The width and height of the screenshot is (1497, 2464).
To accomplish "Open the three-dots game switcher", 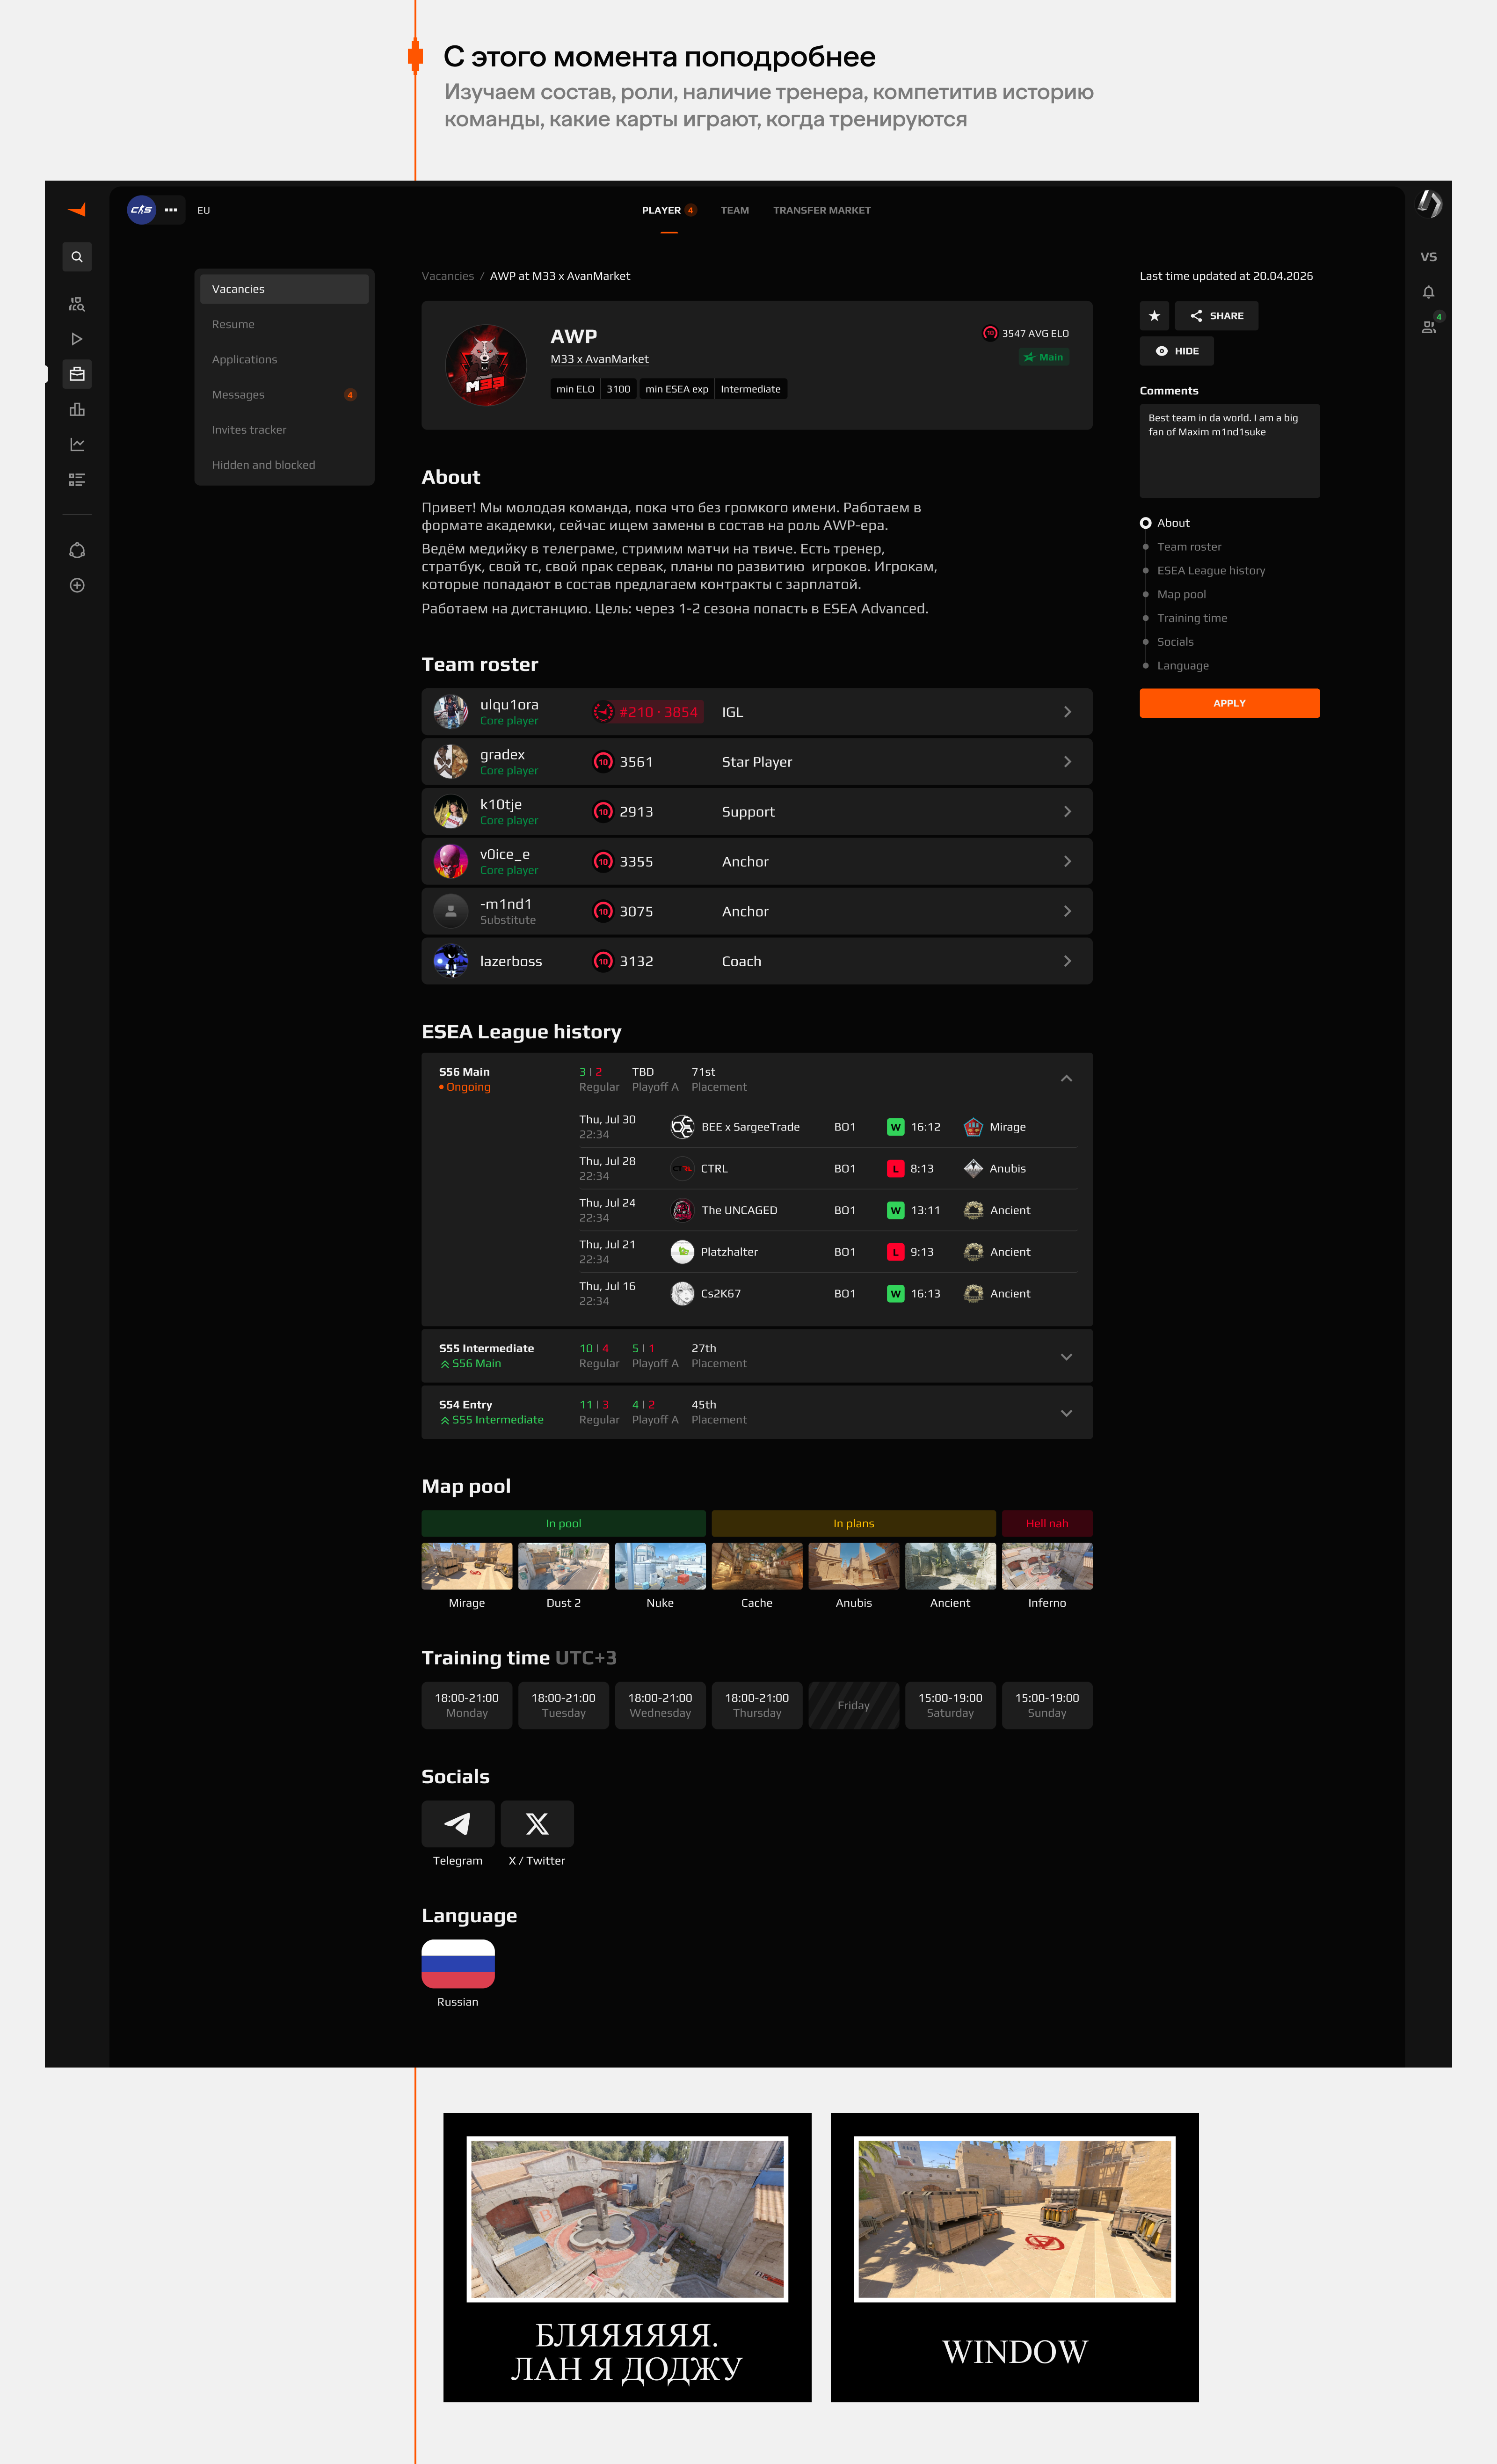I will pyautogui.click(x=171, y=210).
